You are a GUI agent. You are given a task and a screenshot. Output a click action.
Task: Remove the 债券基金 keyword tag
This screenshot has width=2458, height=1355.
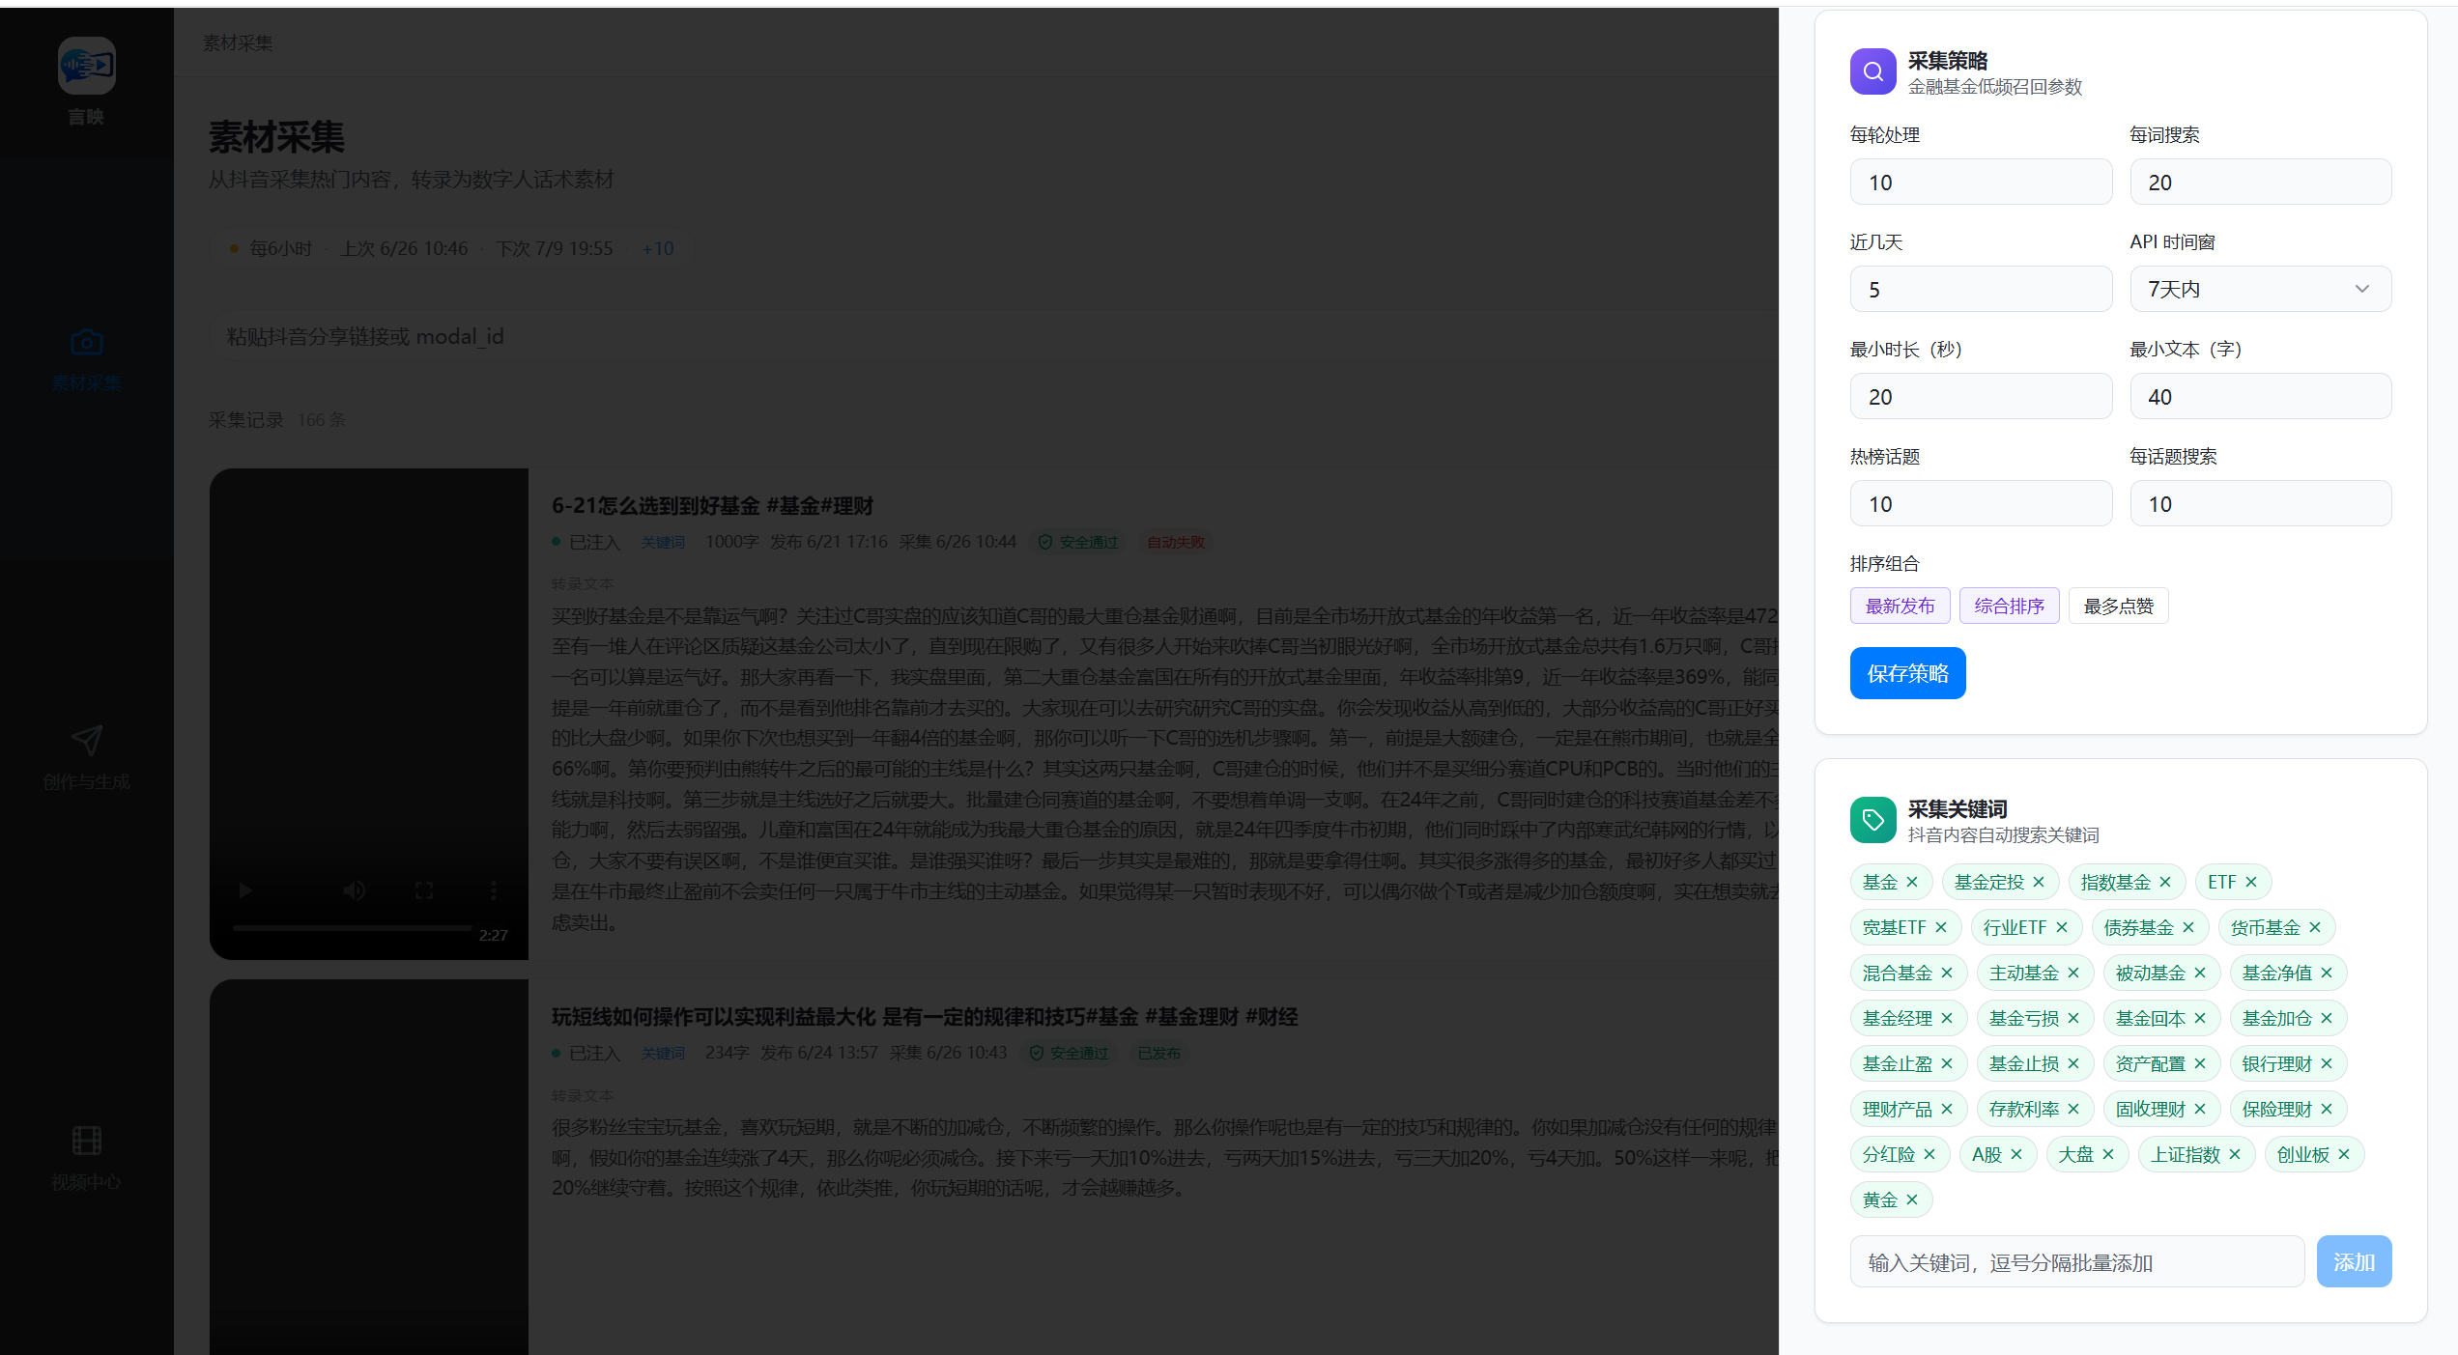(x=2187, y=927)
